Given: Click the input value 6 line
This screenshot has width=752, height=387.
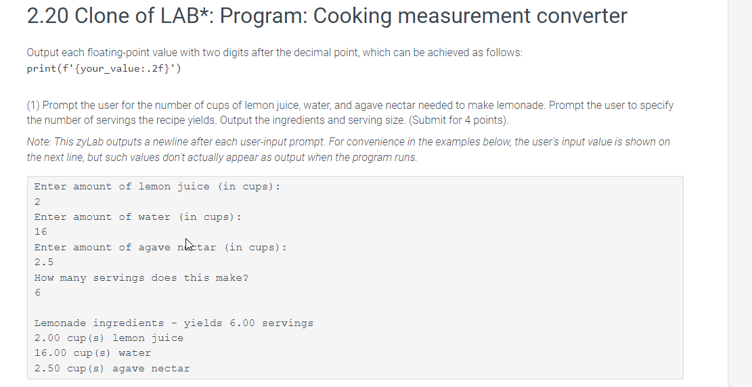Looking at the screenshot, I should click(37, 293).
